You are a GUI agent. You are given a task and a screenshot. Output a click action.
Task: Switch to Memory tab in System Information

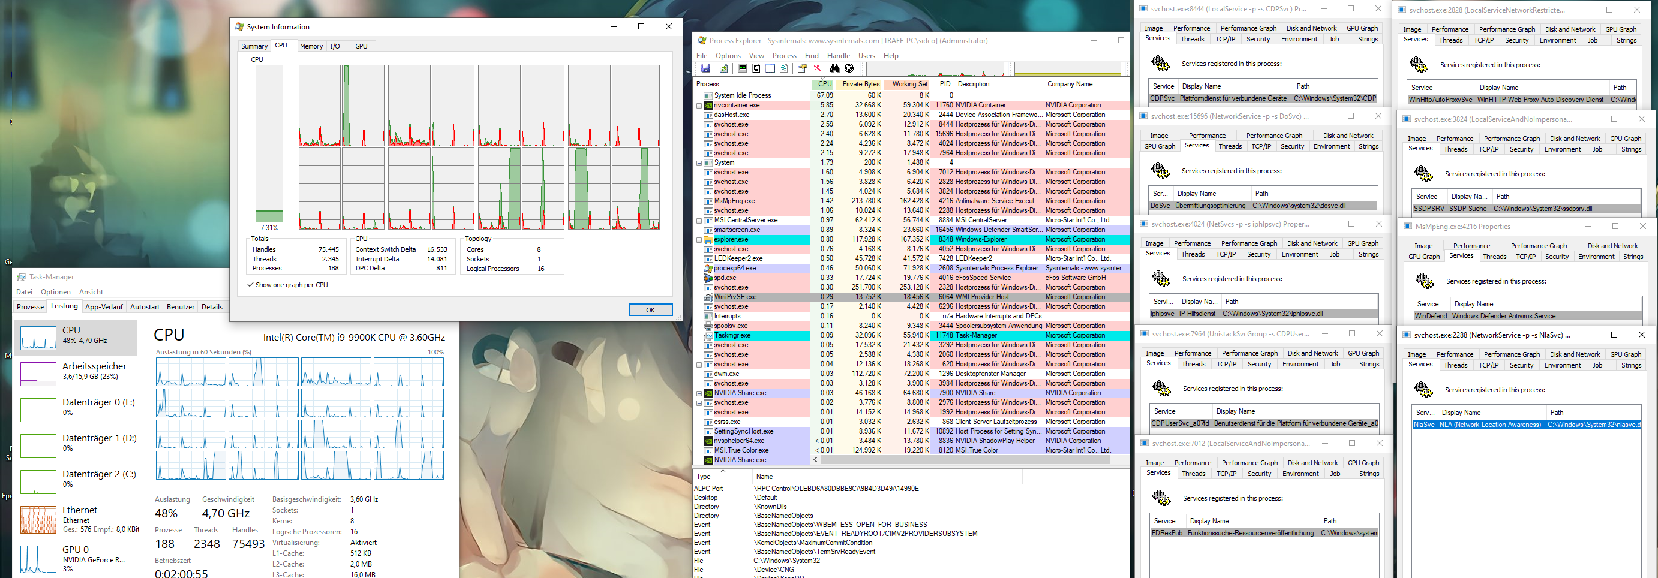pos(311,46)
